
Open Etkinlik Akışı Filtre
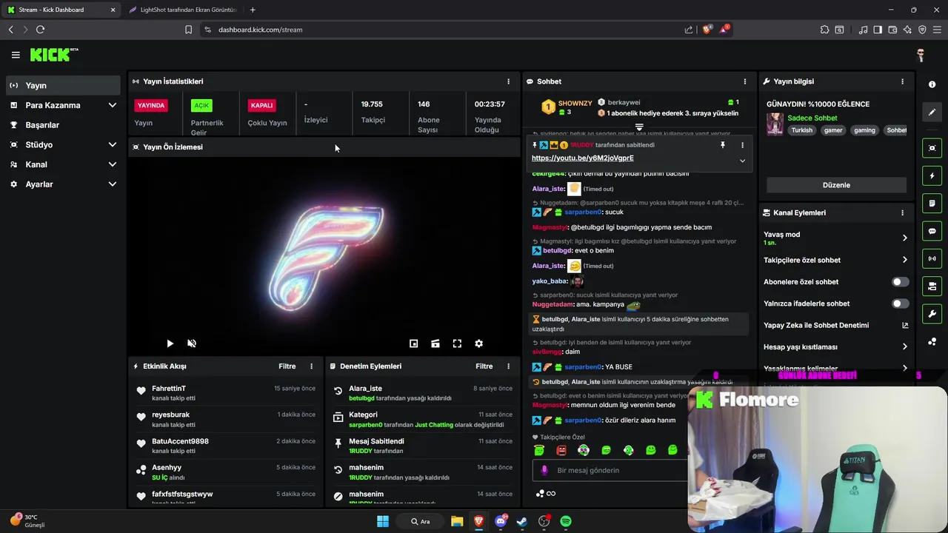click(287, 366)
